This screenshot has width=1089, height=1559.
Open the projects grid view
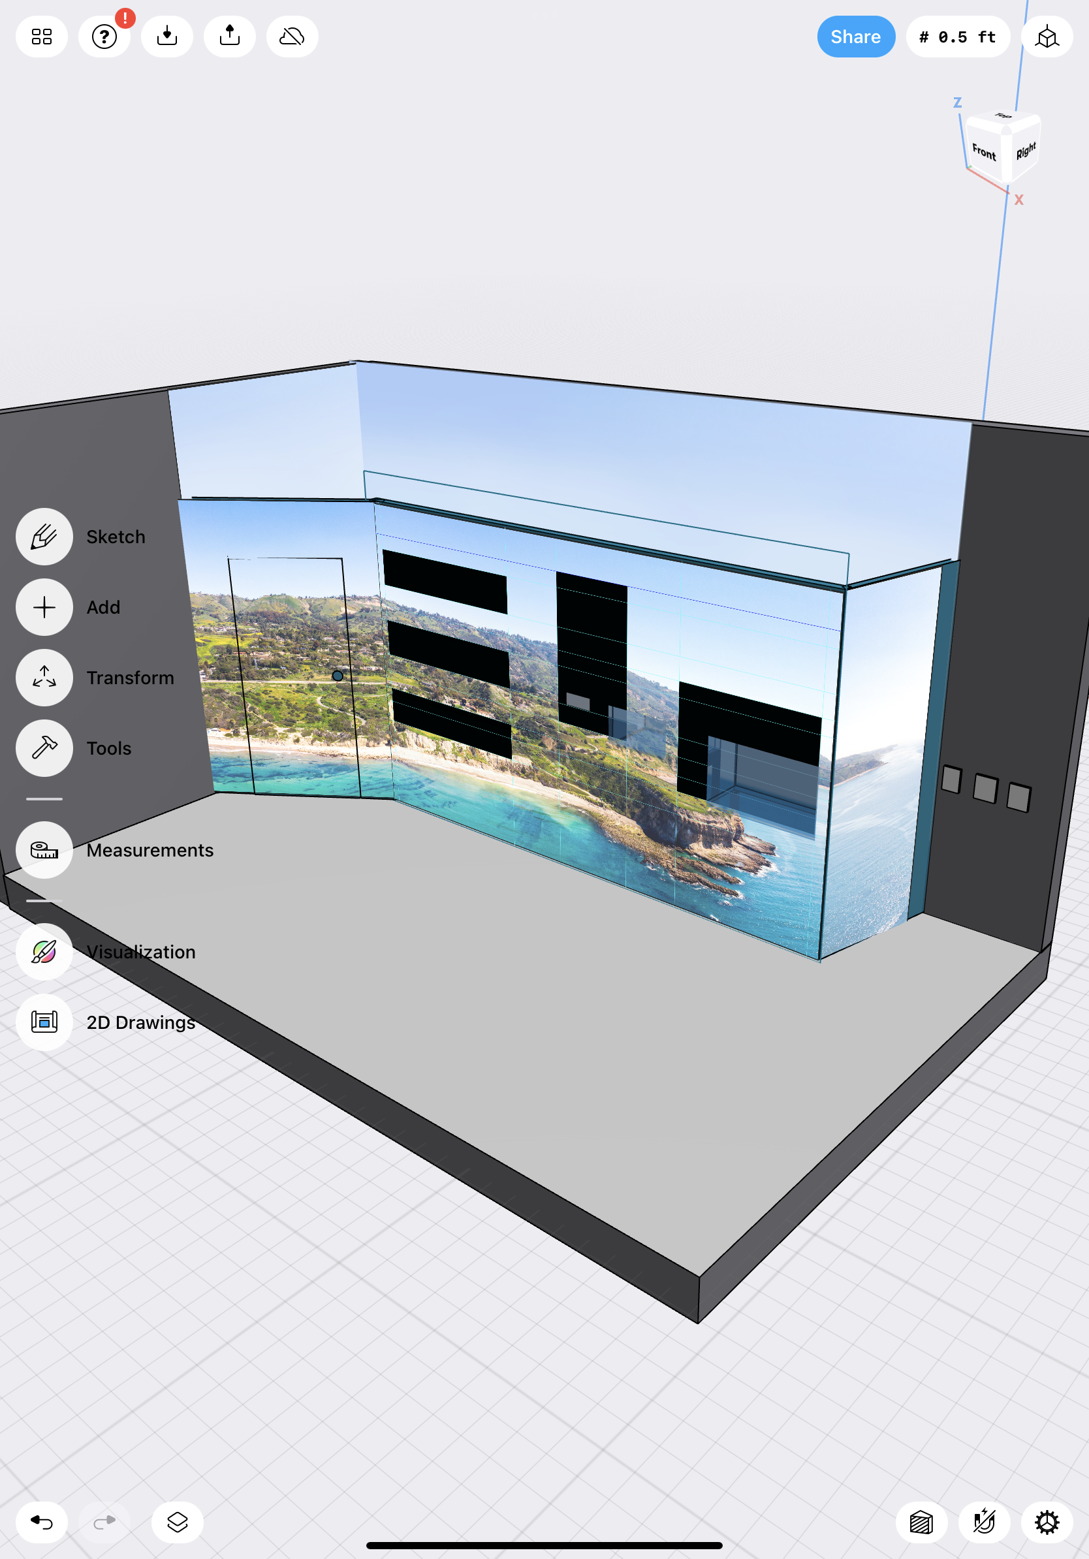pos(41,37)
